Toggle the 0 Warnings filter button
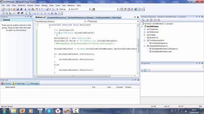This screenshot has width=204, height=114. [18, 83]
